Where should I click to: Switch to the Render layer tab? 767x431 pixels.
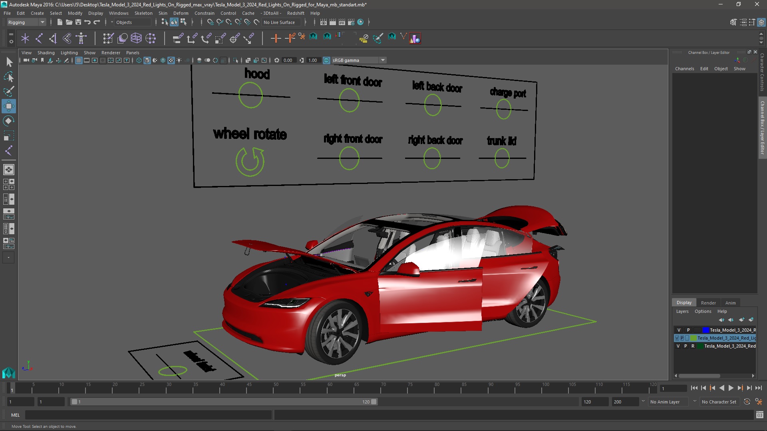[x=708, y=302]
